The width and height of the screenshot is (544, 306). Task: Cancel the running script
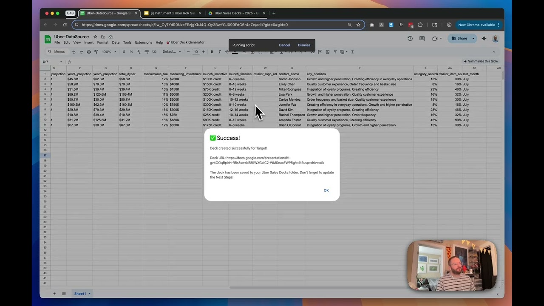tap(284, 45)
